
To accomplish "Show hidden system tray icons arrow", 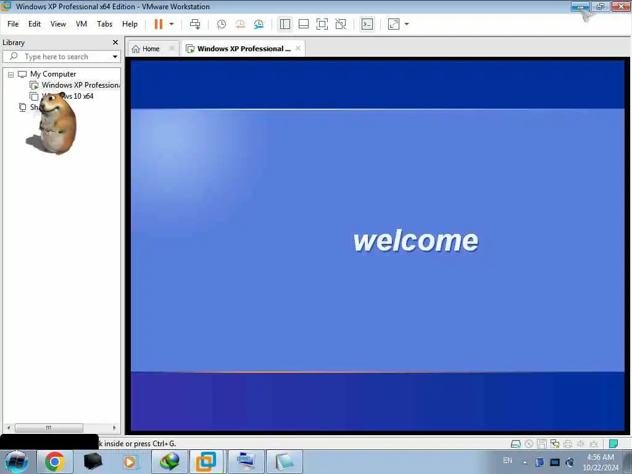I will pyautogui.click(x=525, y=462).
